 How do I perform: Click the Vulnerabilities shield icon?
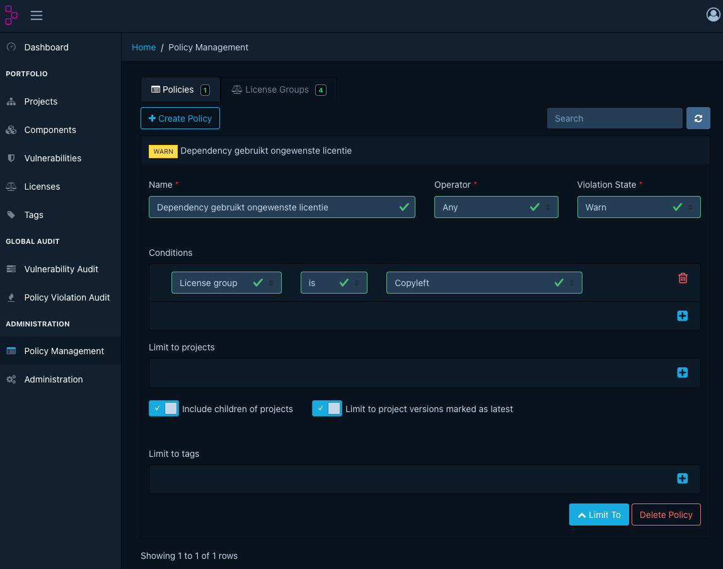tap(11, 158)
